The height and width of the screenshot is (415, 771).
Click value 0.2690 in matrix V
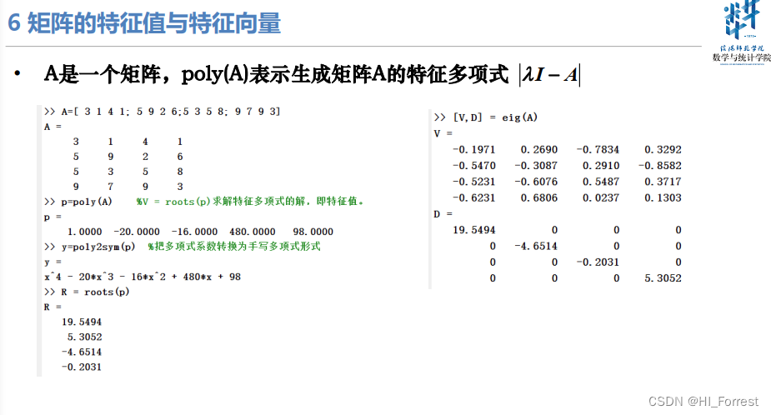pyautogui.click(x=539, y=149)
